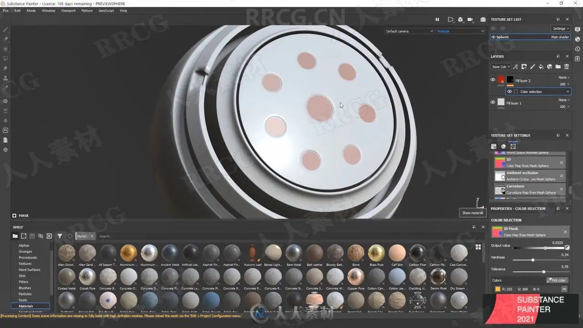The width and height of the screenshot is (583, 328).
Task: Toggle the Color selection checkbox
Action: (x=516, y=92)
